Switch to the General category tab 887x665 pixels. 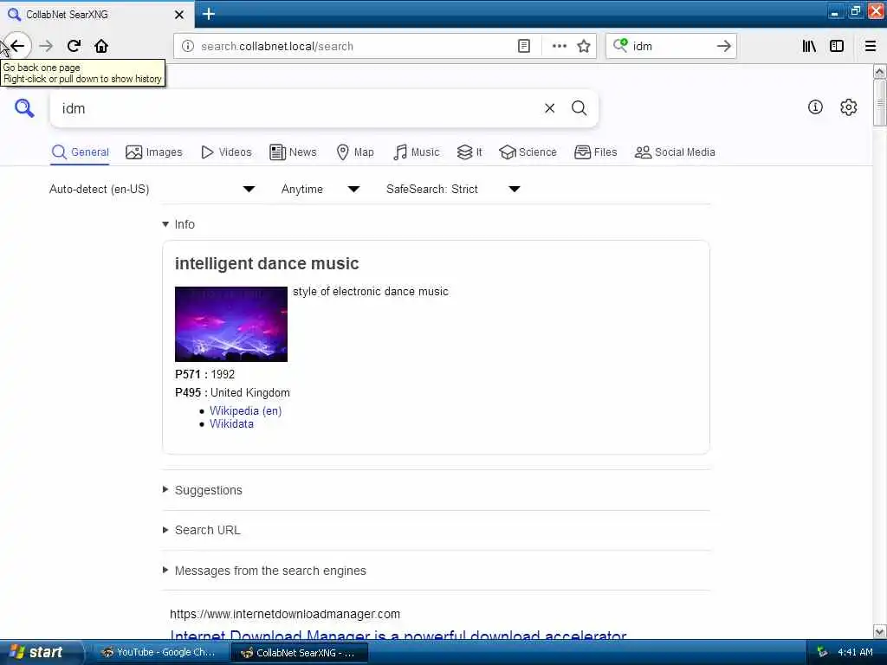click(x=80, y=152)
